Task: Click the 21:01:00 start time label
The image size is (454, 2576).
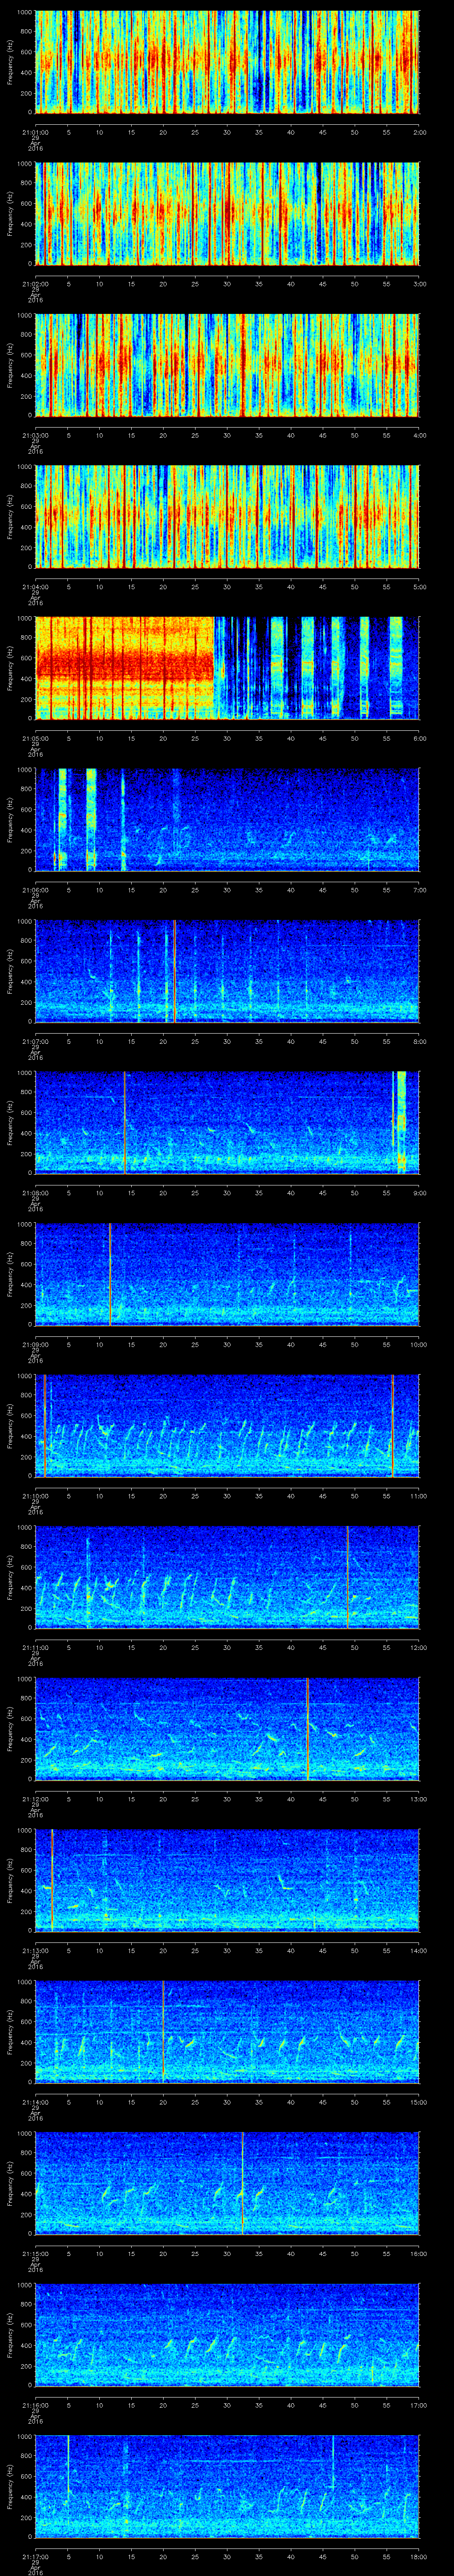Action: (35, 132)
